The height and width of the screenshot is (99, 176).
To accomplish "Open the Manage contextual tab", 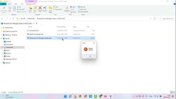I will (x=31, y=1).
